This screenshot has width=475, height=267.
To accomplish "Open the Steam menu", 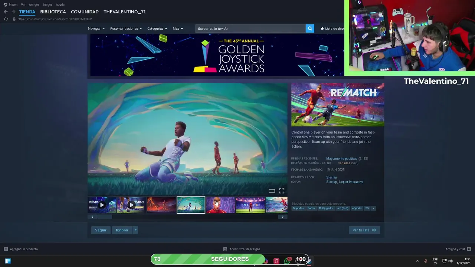I will (13, 5).
